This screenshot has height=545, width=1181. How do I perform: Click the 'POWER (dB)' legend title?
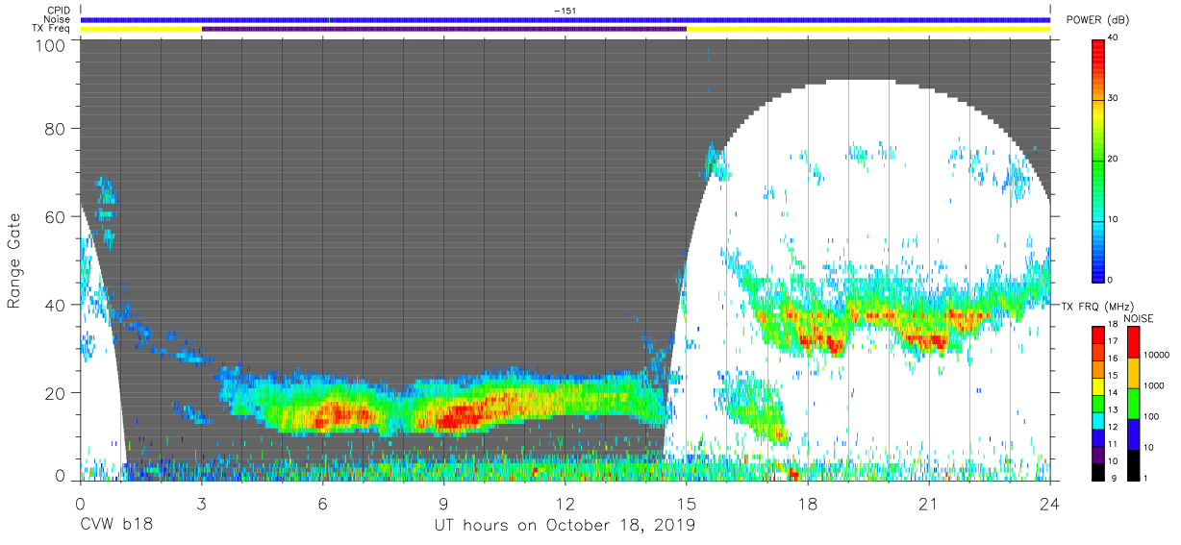point(1098,20)
